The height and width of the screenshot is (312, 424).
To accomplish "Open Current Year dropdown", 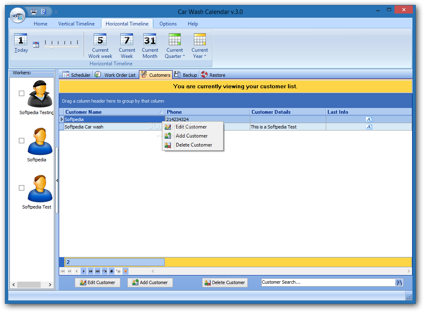I will click(200, 46).
